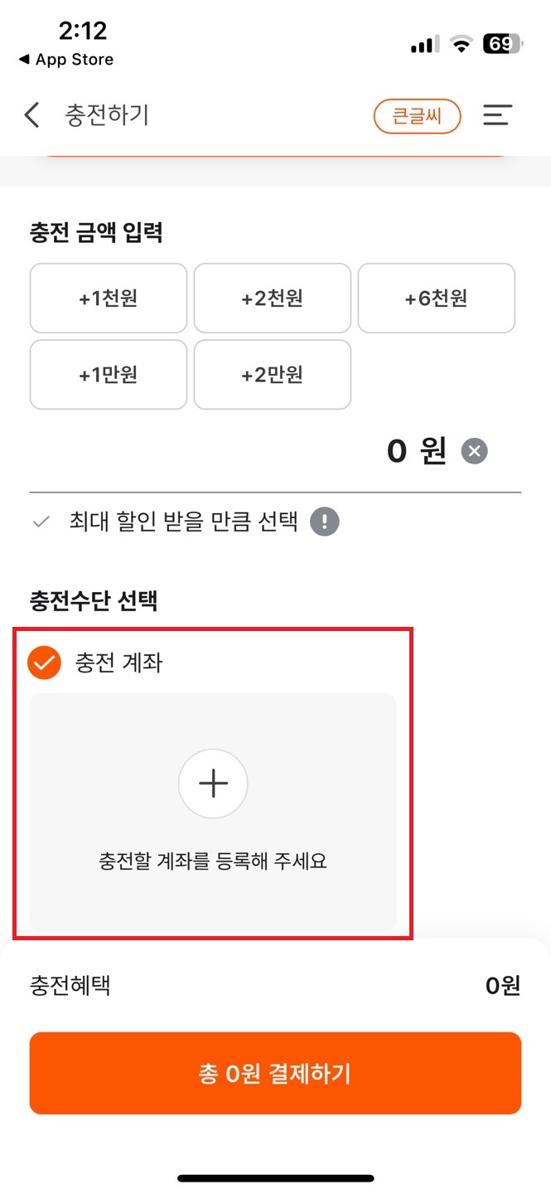Tap the info icon next to 최대 할인
The height and width of the screenshot is (1194, 551).
pyautogui.click(x=325, y=521)
